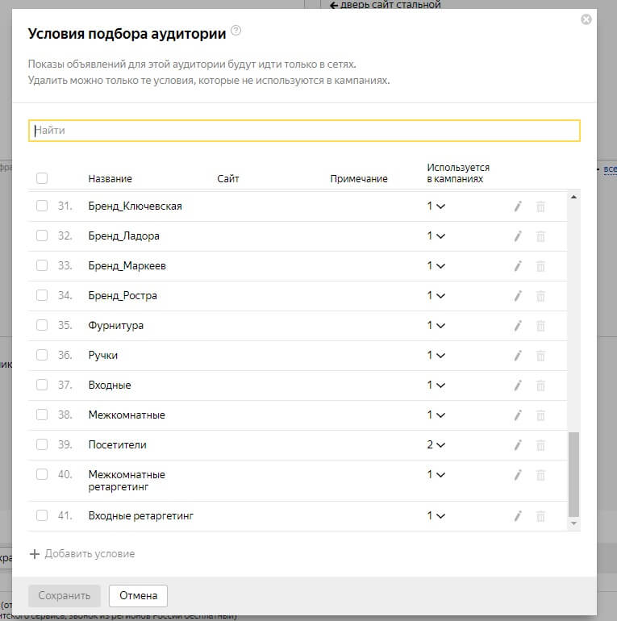Edit the Межкомнатные ретаргетинг condition
The height and width of the screenshot is (621, 617).
(518, 475)
